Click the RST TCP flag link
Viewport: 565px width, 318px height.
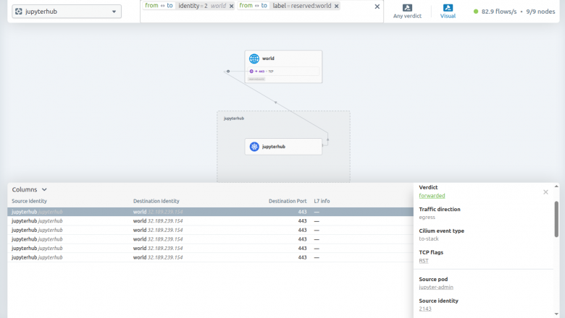[424, 261]
